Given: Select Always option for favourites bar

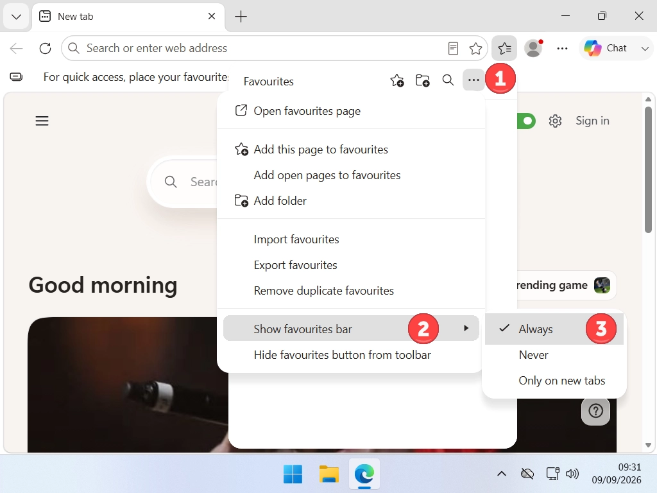Looking at the screenshot, I should point(554,329).
